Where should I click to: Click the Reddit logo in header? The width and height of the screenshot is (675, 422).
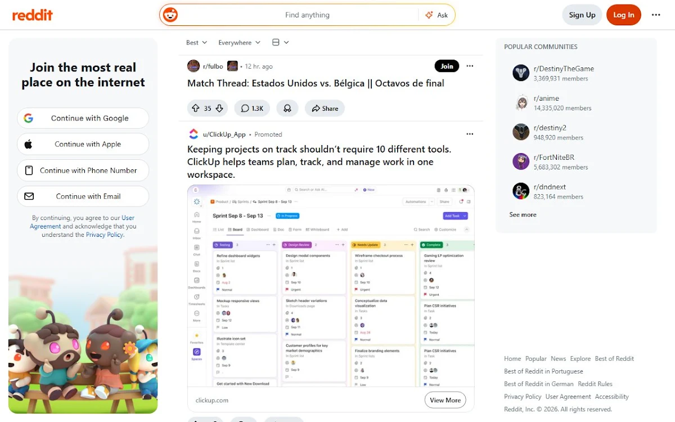33,15
